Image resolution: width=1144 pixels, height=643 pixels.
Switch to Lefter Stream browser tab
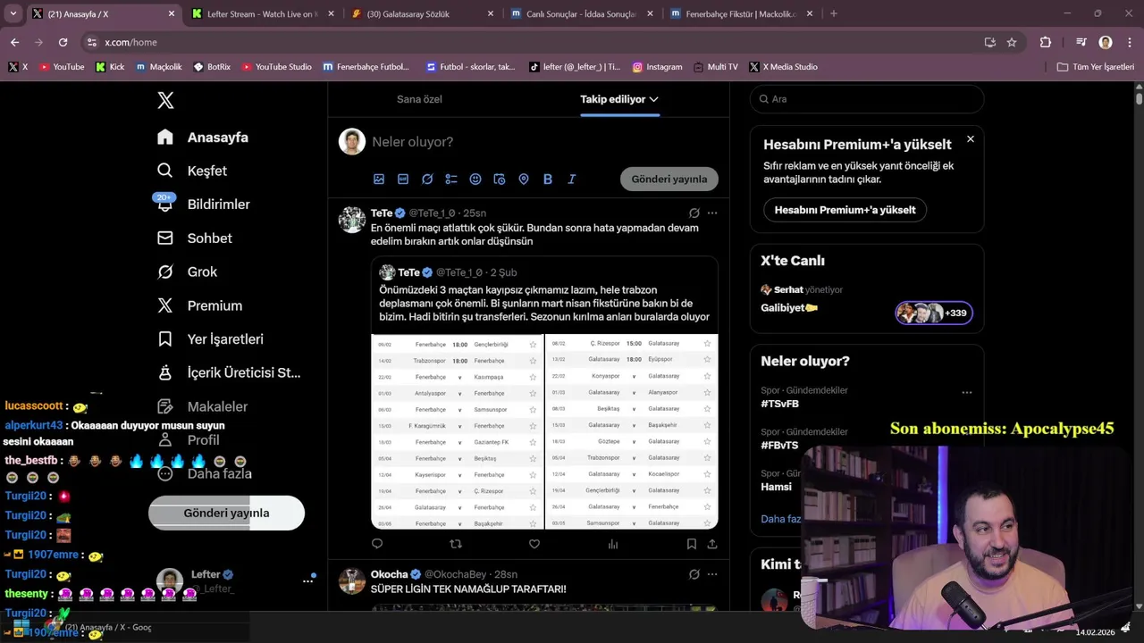point(261,13)
